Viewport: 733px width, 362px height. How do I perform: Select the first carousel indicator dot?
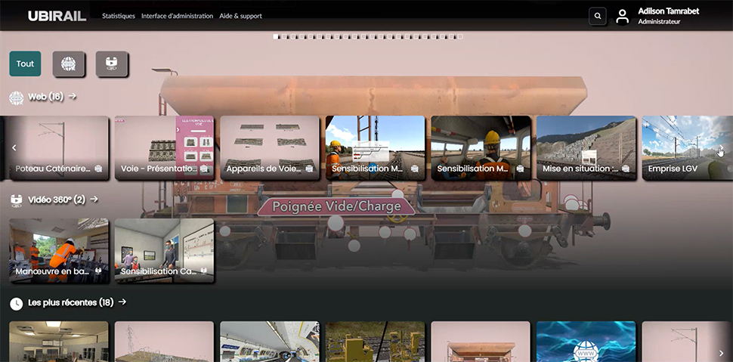click(276, 36)
